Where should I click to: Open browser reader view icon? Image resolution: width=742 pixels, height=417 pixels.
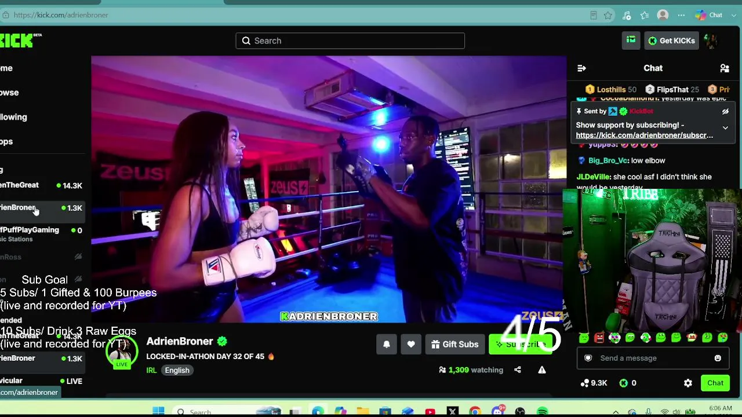pyautogui.click(x=593, y=15)
